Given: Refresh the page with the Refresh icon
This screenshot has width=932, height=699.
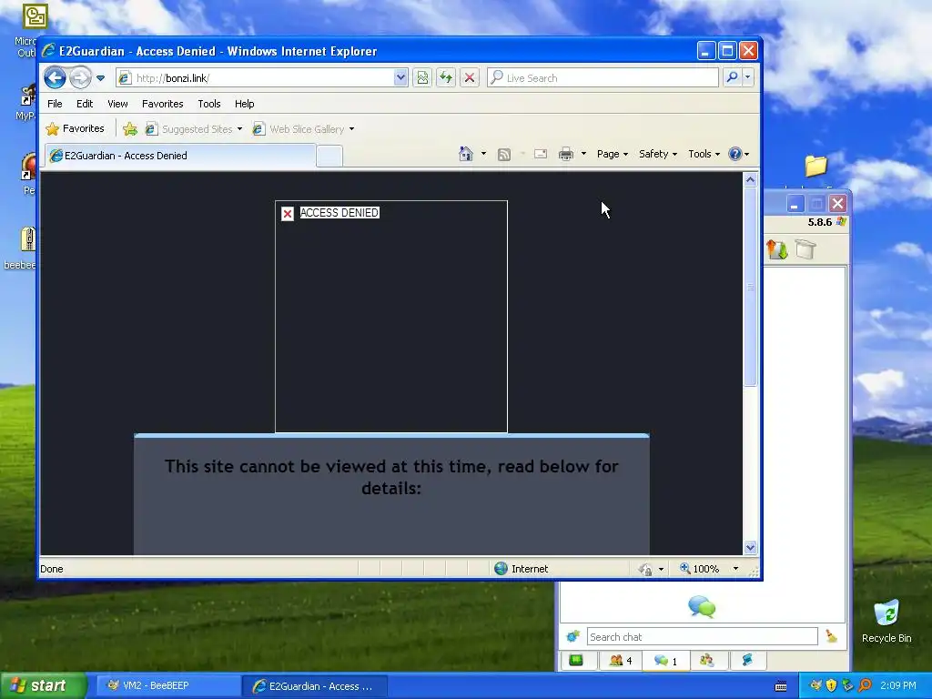Looking at the screenshot, I should [446, 78].
